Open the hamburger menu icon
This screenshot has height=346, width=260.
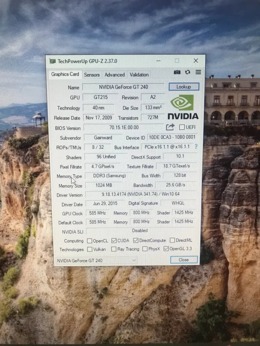point(198,72)
